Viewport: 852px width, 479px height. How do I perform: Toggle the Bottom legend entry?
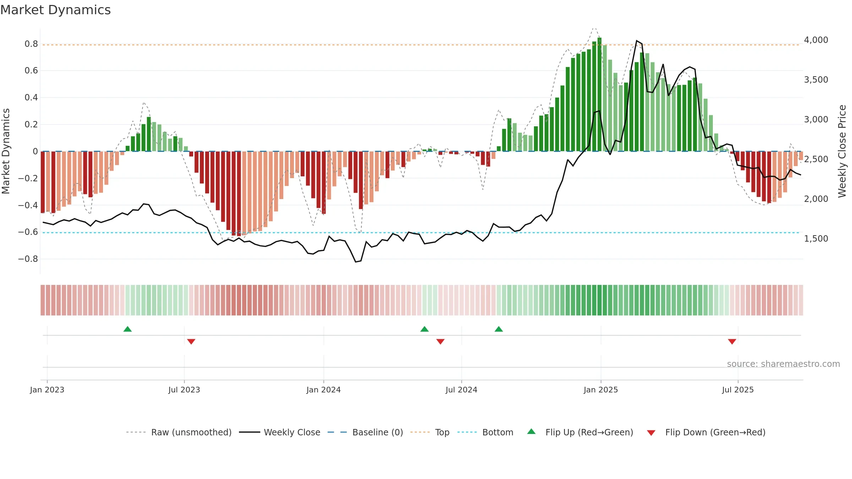(485, 432)
